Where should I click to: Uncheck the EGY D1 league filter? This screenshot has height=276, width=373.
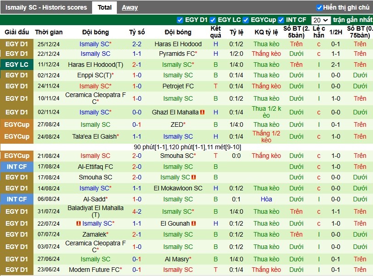180,20
